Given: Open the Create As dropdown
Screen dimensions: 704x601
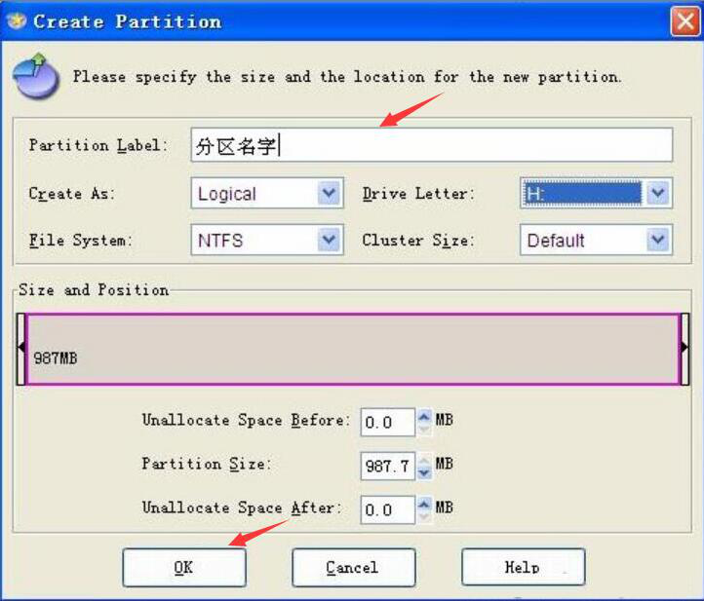Looking at the screenshot, I should pos(267,193).
